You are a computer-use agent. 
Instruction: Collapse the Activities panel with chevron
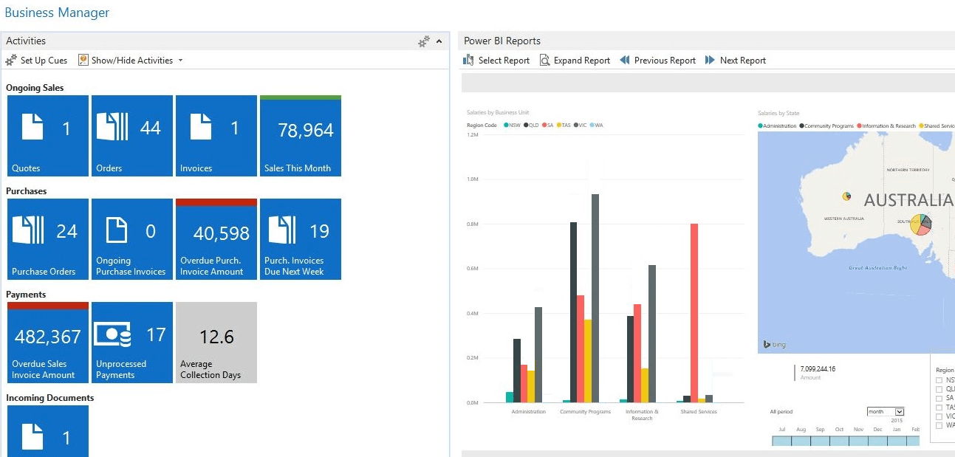point(439,42)
